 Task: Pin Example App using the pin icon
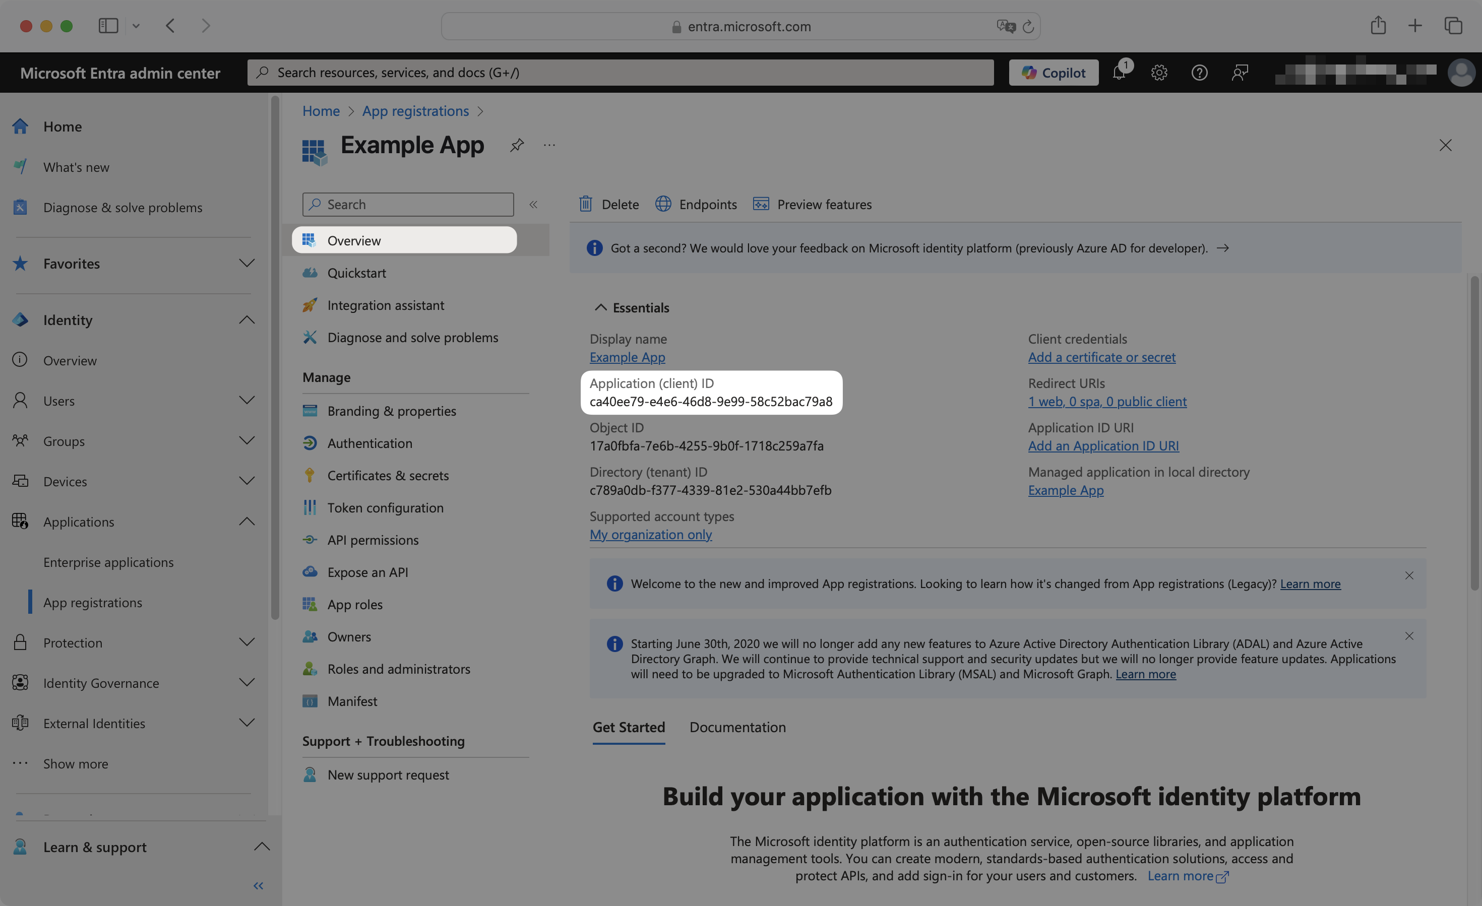[x=516, y=146]
